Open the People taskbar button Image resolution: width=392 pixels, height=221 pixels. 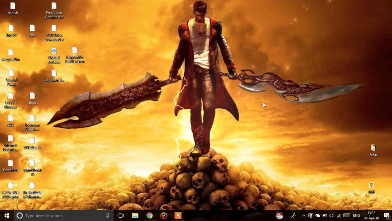[x=293, y=215]
